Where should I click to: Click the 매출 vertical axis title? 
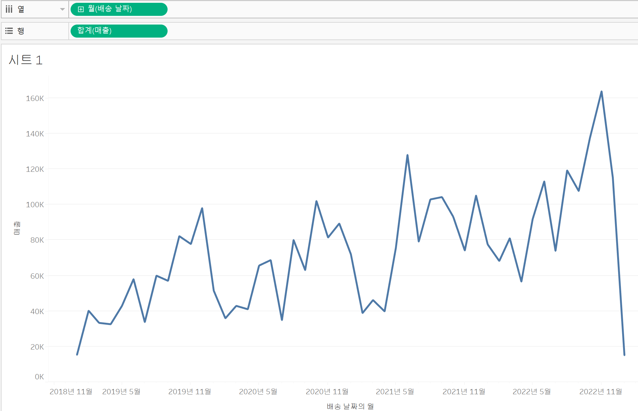pos(17,228)
